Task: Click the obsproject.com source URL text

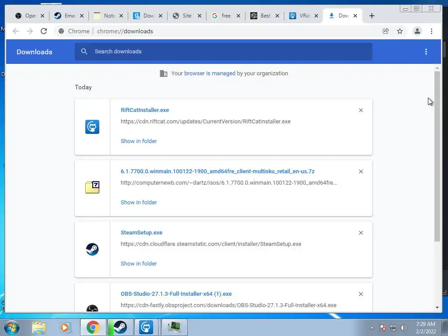Action: click(x=228, y=305)
